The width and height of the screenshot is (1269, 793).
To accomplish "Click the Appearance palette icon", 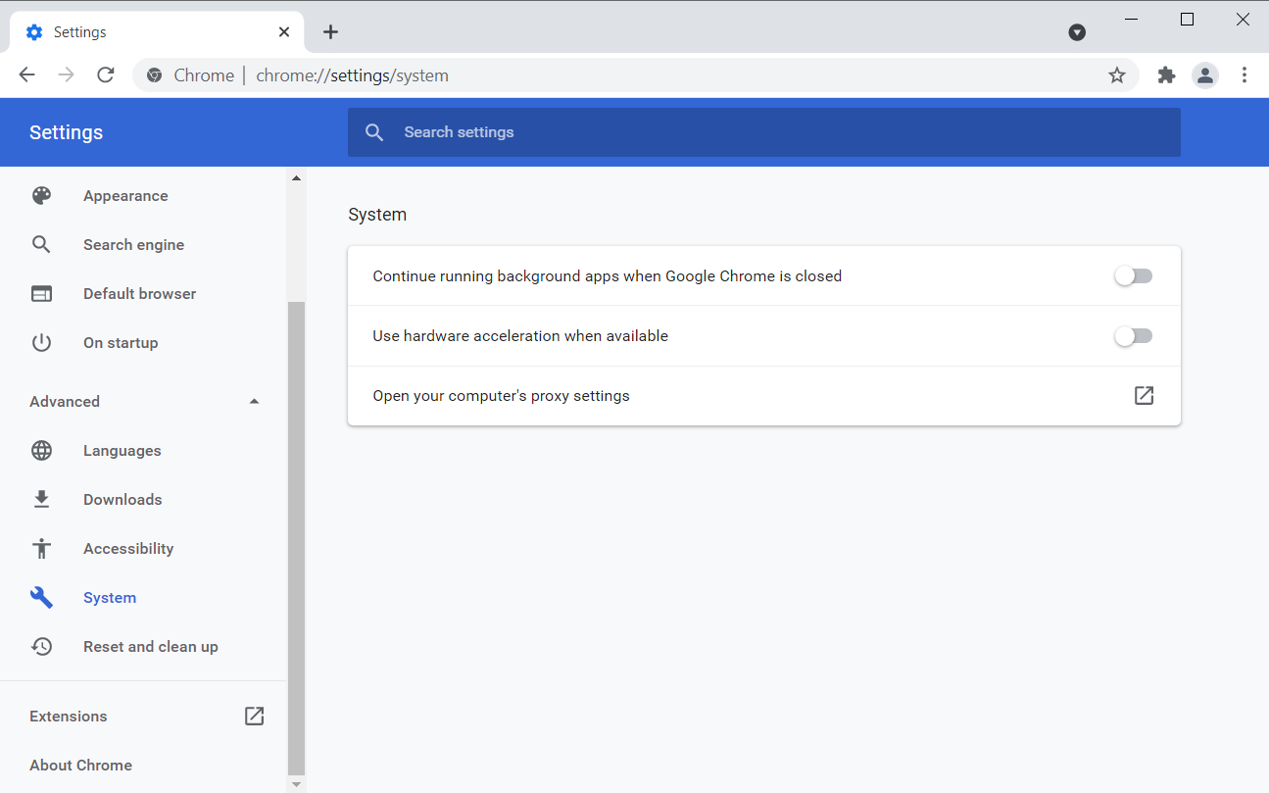I will (41, 196).
